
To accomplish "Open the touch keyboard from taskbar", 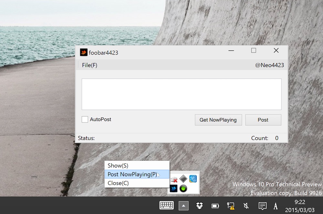I will coord(167,205).
